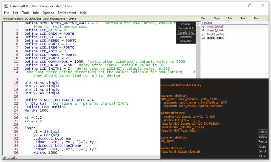Open the File menu
271x162 pixels.
[x=6, y=13]
